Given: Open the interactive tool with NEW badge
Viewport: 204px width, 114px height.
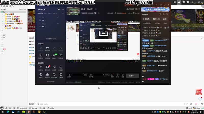Looking at the screenshot, I should coord(54,56).
